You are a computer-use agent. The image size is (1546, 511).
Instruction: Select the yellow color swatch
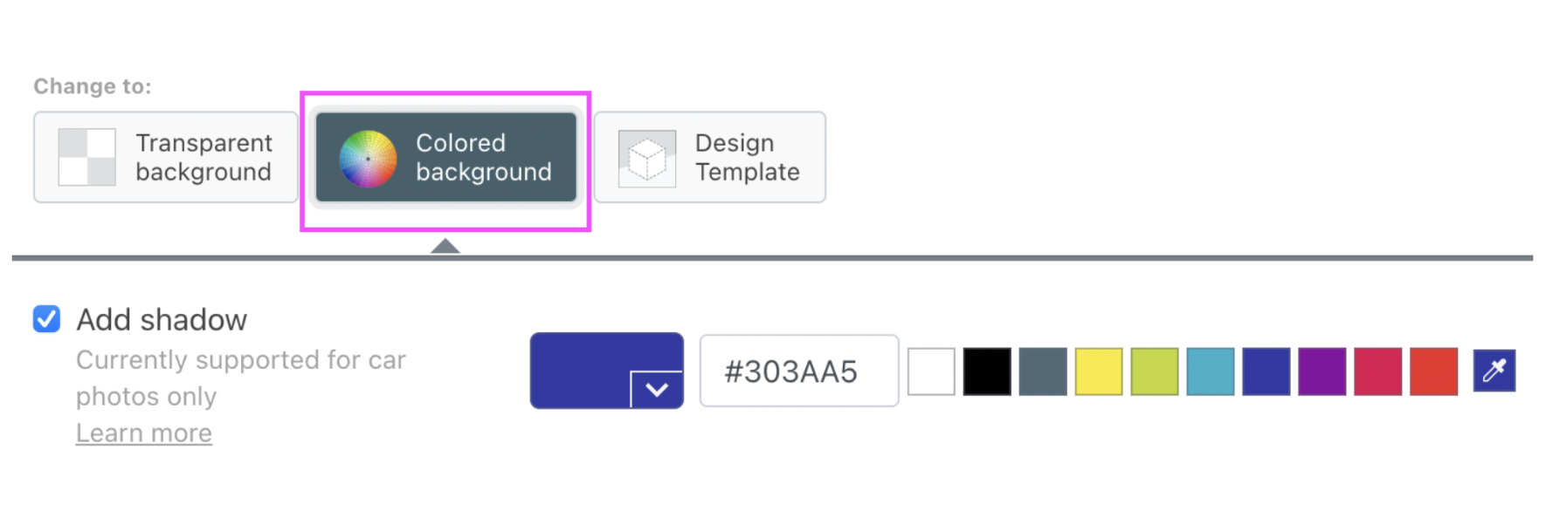[1099, 371]
